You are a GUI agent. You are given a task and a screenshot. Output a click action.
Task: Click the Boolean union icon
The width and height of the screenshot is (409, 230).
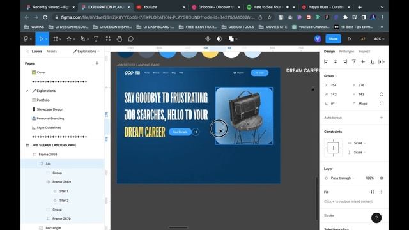click(x=231, y=39)
